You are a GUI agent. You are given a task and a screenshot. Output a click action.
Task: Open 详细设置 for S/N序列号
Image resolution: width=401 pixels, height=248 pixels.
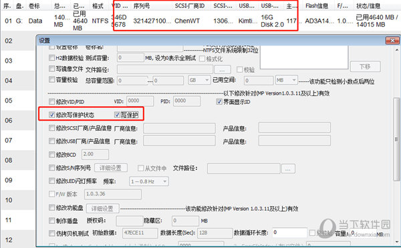coord(111,168)
